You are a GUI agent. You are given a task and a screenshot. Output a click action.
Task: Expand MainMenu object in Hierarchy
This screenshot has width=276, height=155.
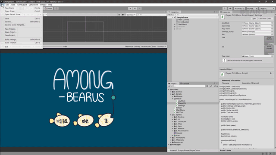pyautogui.click(x=175, y=25)
